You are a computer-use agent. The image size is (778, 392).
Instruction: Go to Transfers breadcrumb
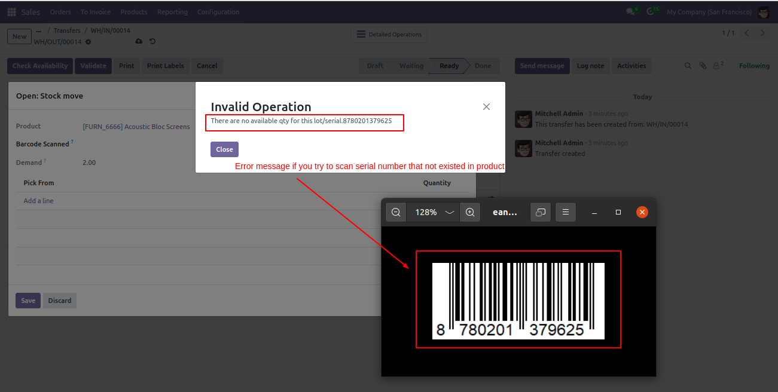pos(67,30)
